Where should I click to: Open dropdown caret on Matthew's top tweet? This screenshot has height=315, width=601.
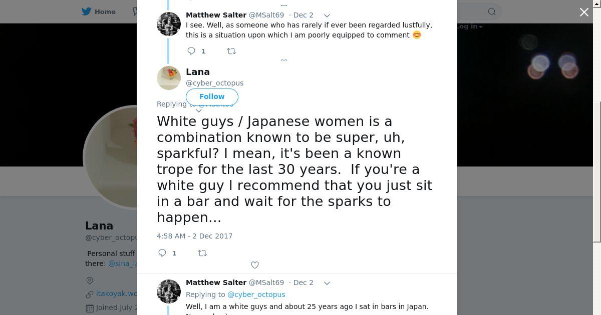(x=327, y=15)
